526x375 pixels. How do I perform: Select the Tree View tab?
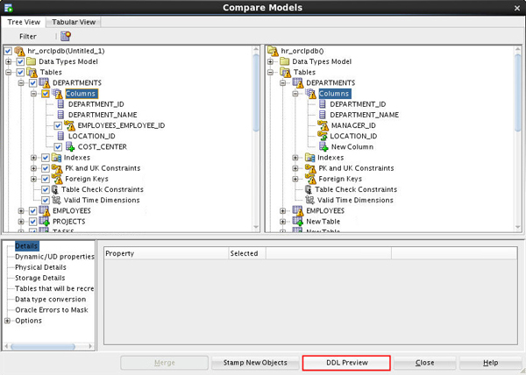[x=24, y=22]
